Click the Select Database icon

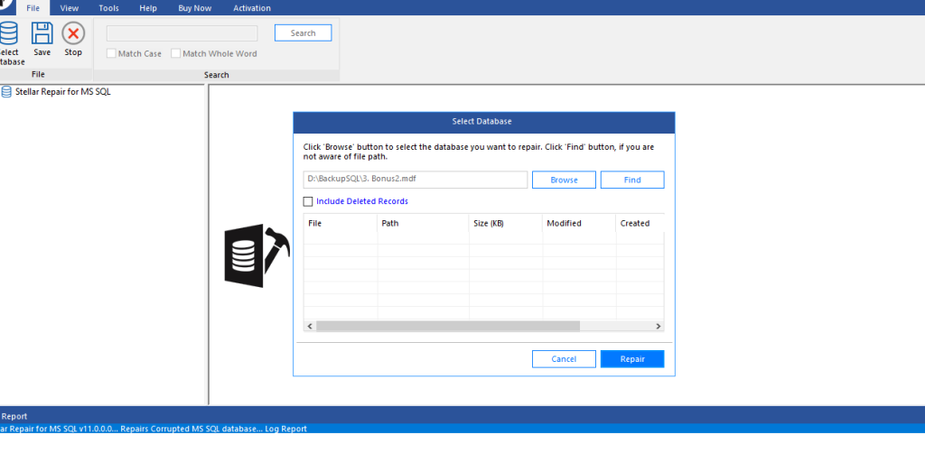[8, 34]
